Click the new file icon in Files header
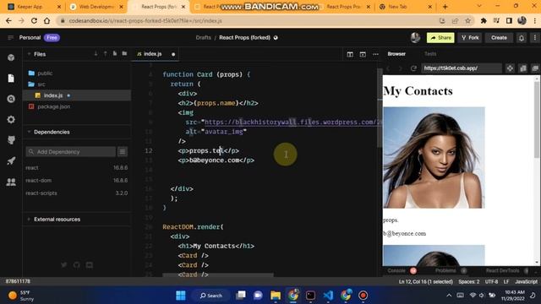 click(115, 54)
